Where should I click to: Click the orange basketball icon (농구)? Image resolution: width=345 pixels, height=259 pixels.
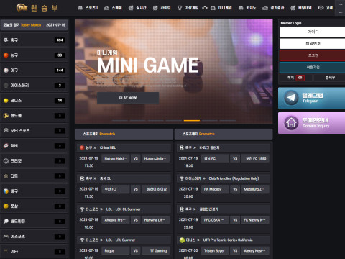[6, 55]
